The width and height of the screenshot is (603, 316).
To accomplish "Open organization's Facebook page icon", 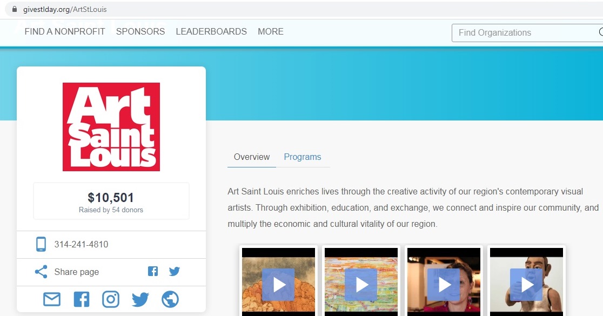I will 82,299.
